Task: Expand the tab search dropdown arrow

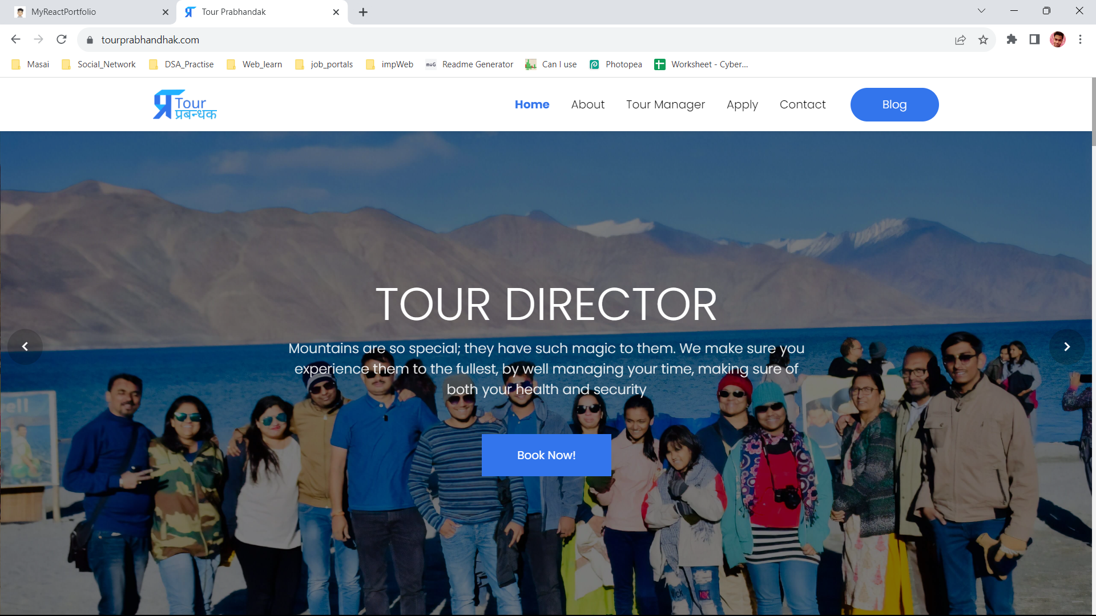Action: [x=981, y=11]
